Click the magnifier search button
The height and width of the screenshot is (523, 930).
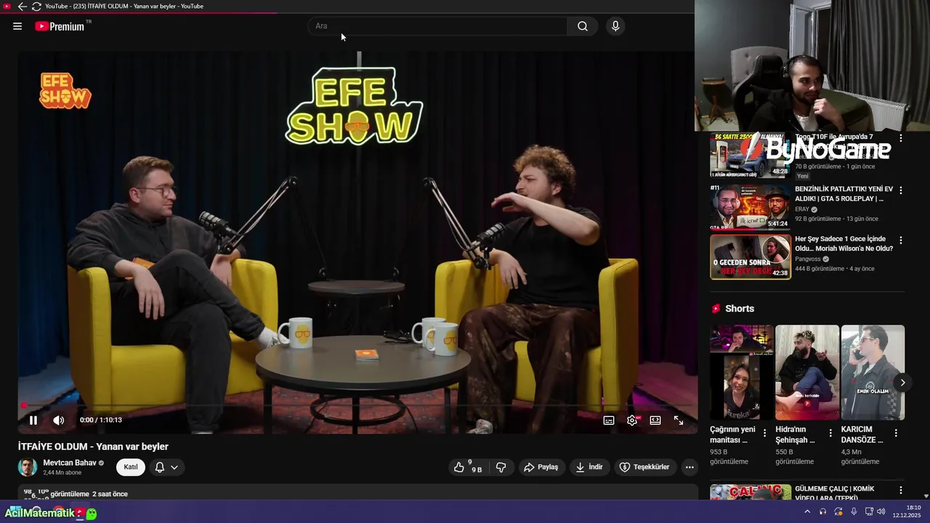coord(583,26)
